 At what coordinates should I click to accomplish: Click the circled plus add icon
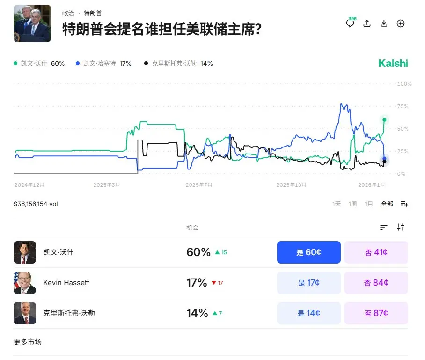click(x=401, y=23)
